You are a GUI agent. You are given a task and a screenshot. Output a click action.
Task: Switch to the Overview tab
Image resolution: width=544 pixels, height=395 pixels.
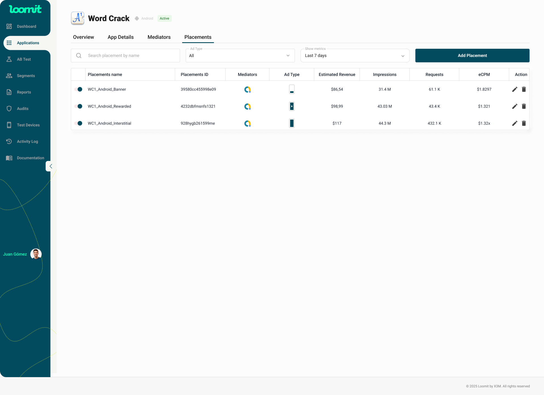coord(84,37)
